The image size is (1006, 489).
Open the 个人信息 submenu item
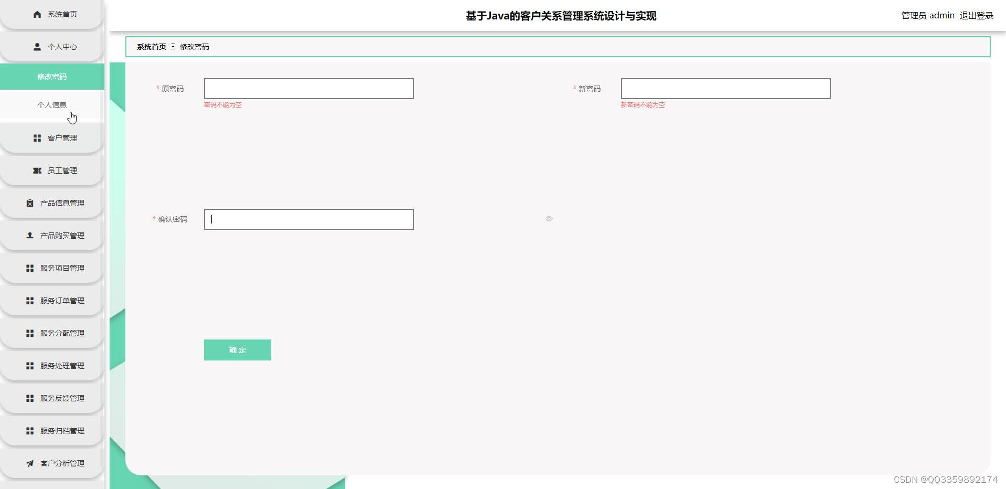52,105
